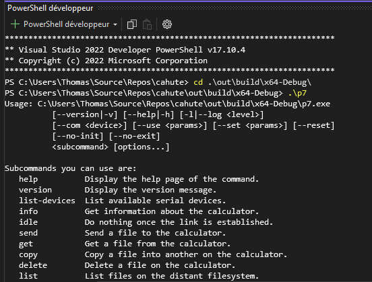Image resolution: width=372 pixels, height=282 pixels.
Task: Click the '[--version|-v]' option text
Action: pyautogui.click(x=85, y=114)
